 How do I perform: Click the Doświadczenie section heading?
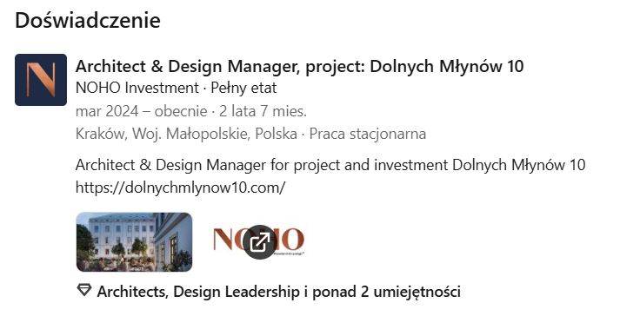[88, 20]
